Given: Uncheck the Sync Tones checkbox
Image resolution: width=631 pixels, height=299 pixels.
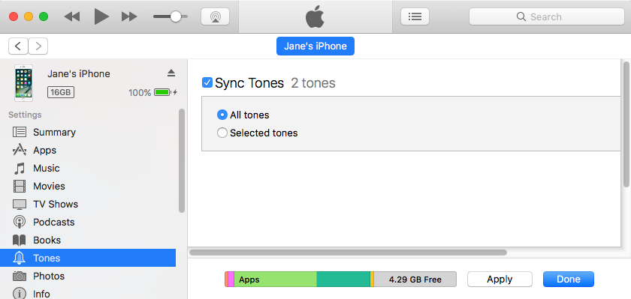Looking at the screenshot, I should tap(207, 83).
